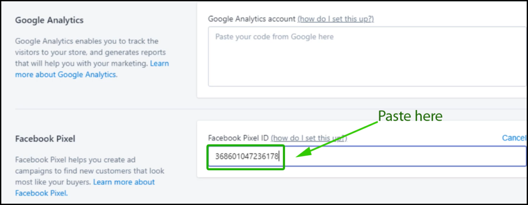Click the Facebook Pixel section heading

[x=45, y=139]
